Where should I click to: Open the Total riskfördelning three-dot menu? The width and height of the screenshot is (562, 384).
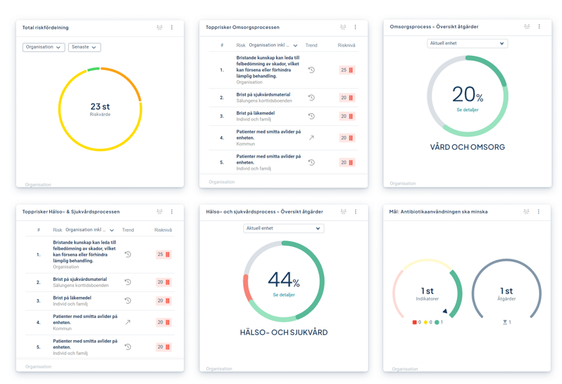coord(172,28)
